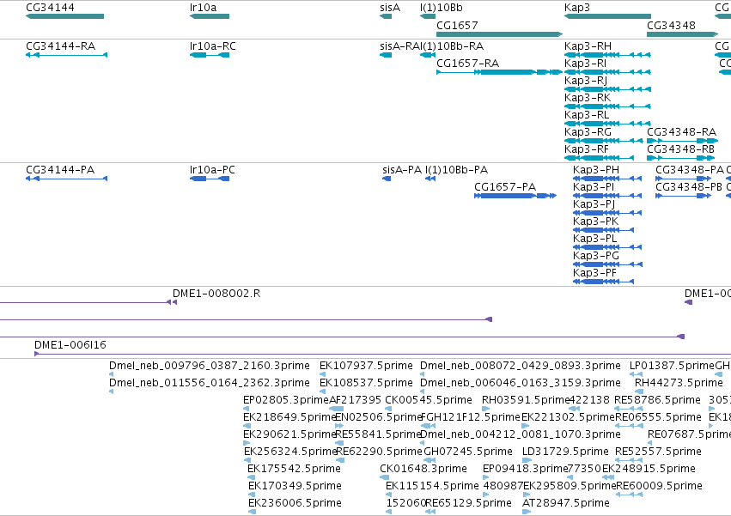Select transcript Kap3-RH
Screen dimensions: 731x516
point(607,55)
